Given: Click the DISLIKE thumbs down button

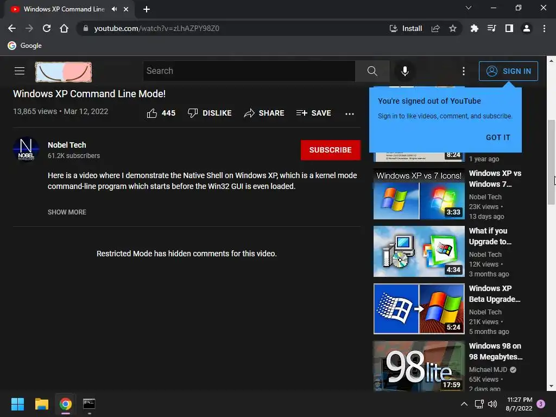Looking at the screenshot, I should coord(210,113).
